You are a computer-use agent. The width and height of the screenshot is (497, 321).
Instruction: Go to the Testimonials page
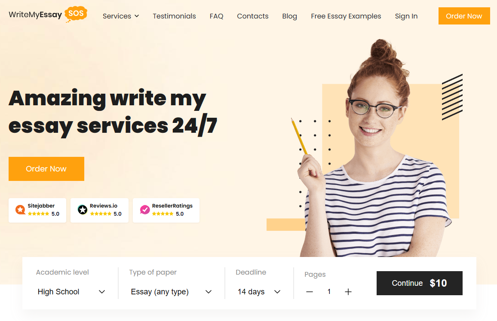[174, 16]
